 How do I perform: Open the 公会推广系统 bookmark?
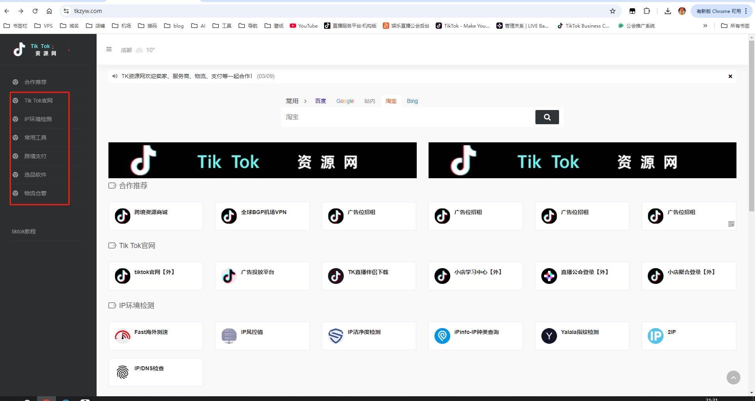(x=636, y=26)
